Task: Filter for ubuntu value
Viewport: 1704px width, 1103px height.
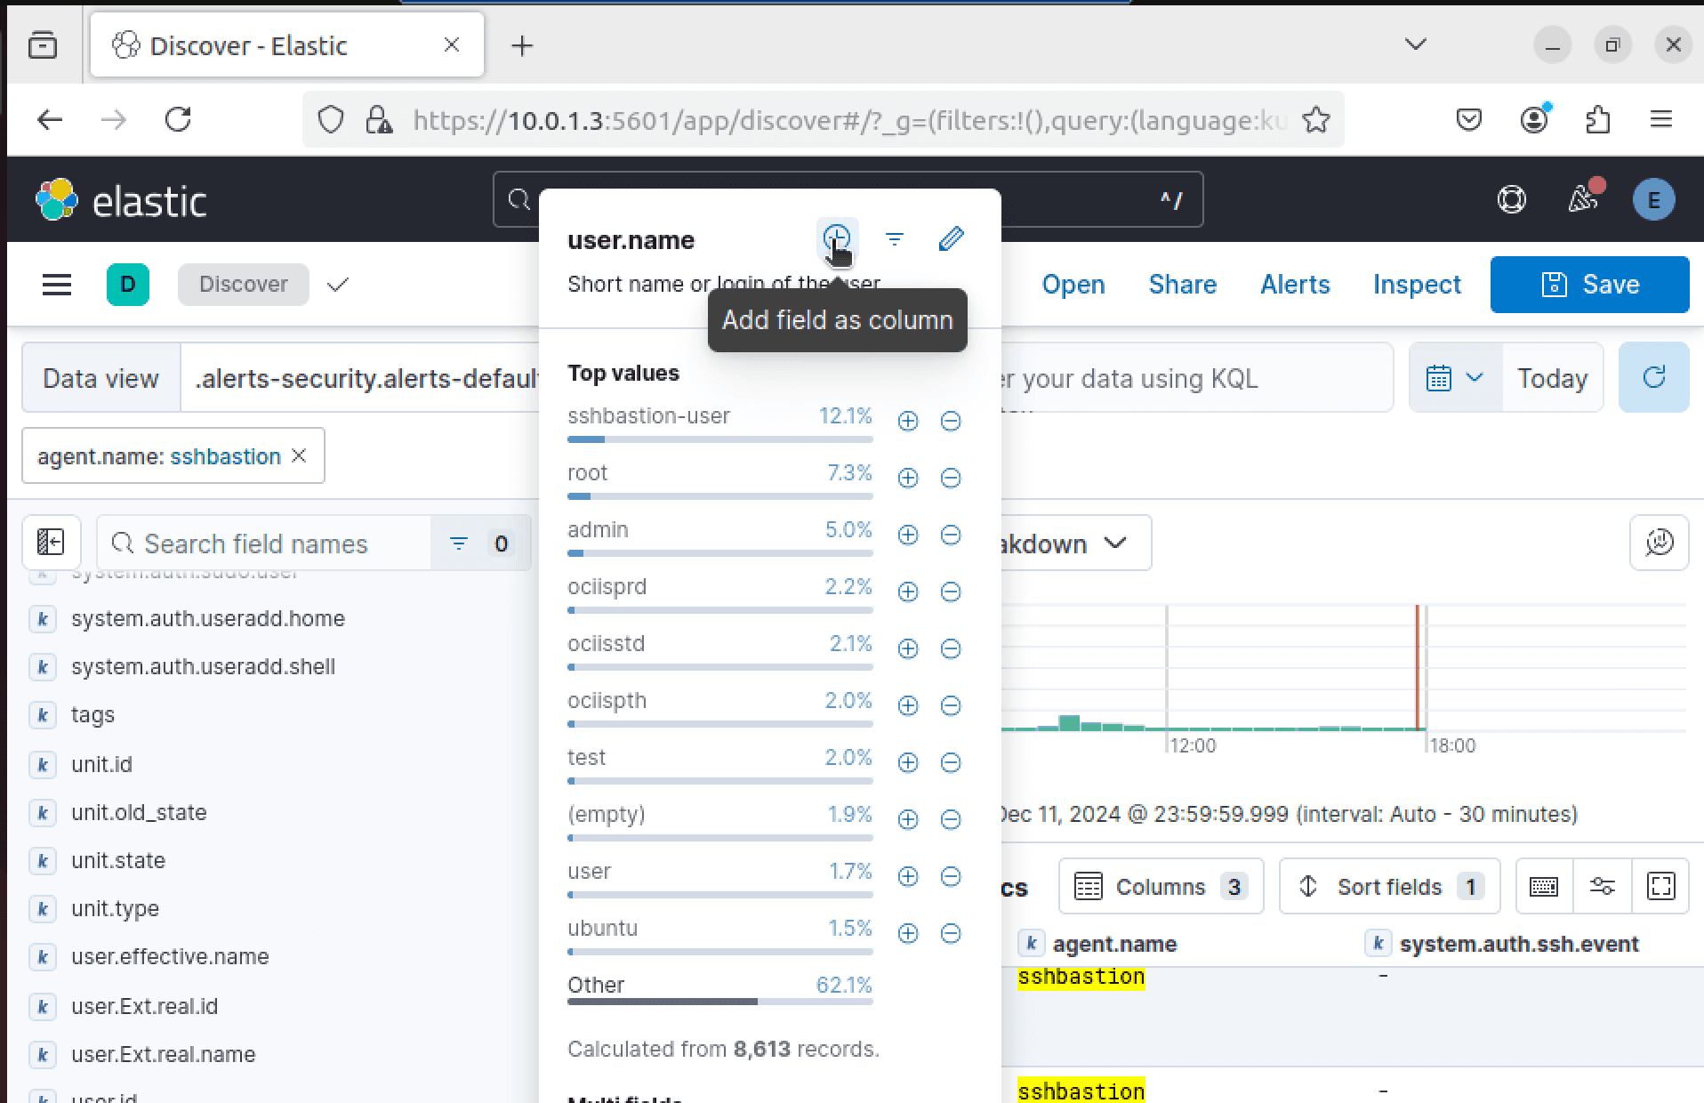Action: (908, 933)
